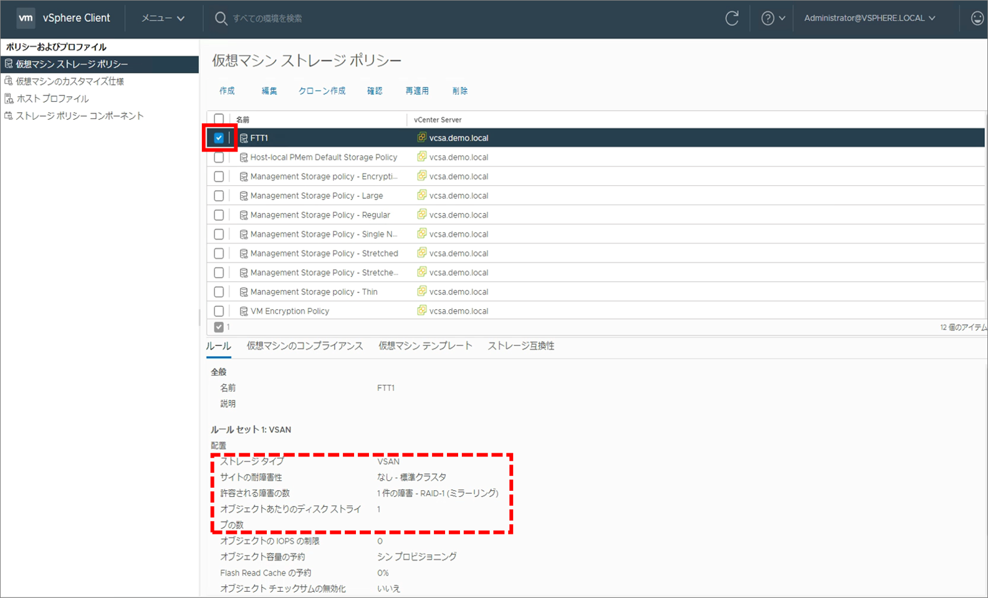Check Management Storage Policy - Stretched checkbox
The image size is (988, 598).
(x=219, y=254)
